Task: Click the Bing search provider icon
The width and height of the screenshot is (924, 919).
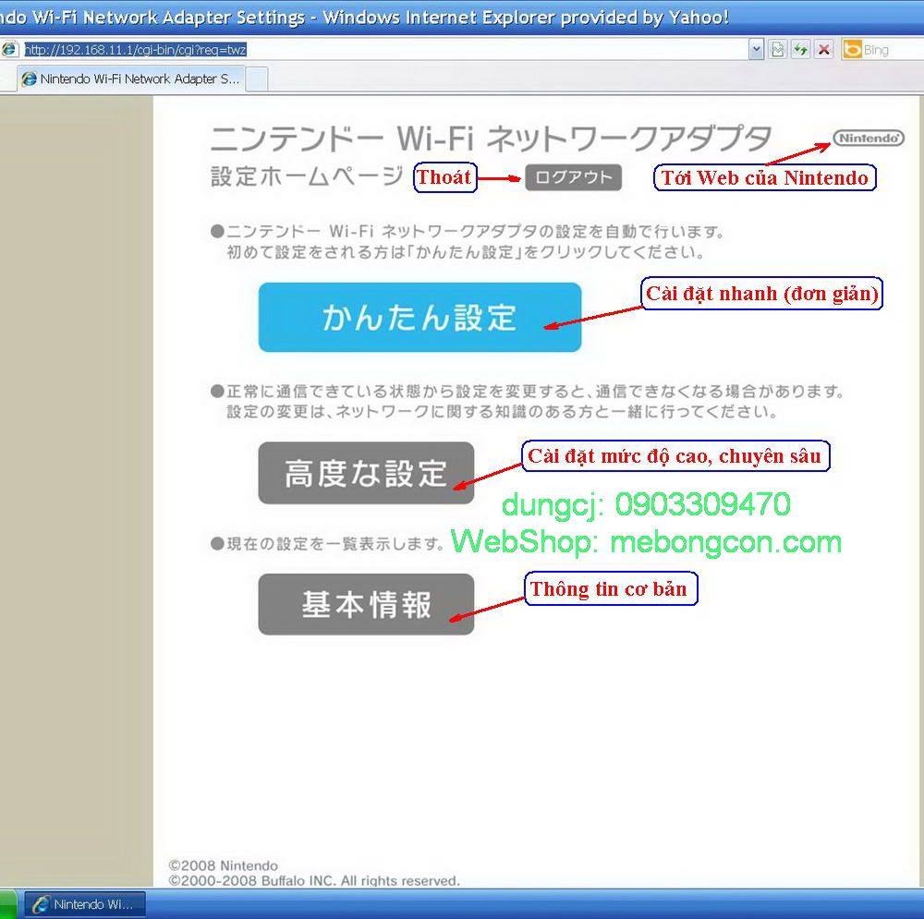Action: 852,49
